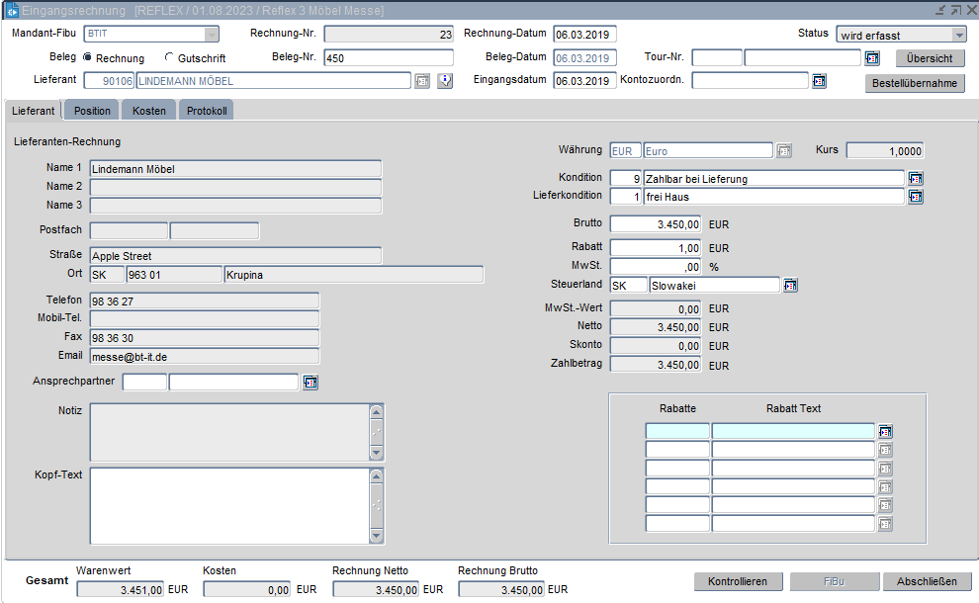This screenshot has width=979, height=603.
Task: Switch to the Position tab
Action: point(92,111)
